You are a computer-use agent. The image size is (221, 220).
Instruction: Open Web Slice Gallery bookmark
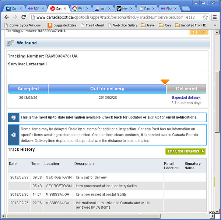tap(123, 25)
